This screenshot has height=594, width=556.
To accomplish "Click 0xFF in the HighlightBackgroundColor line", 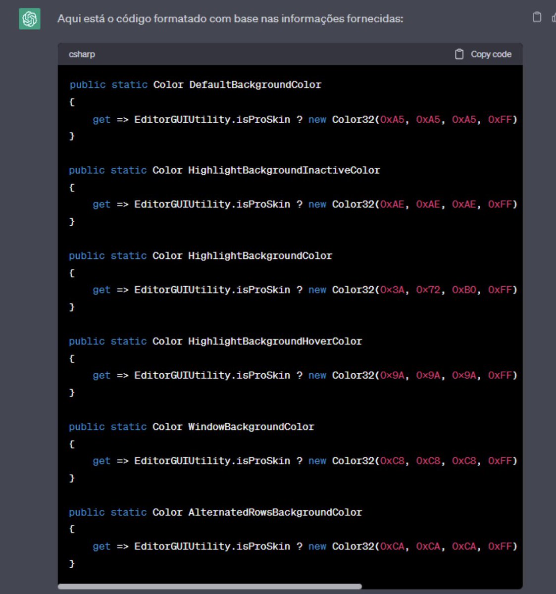I will [500, 290].
